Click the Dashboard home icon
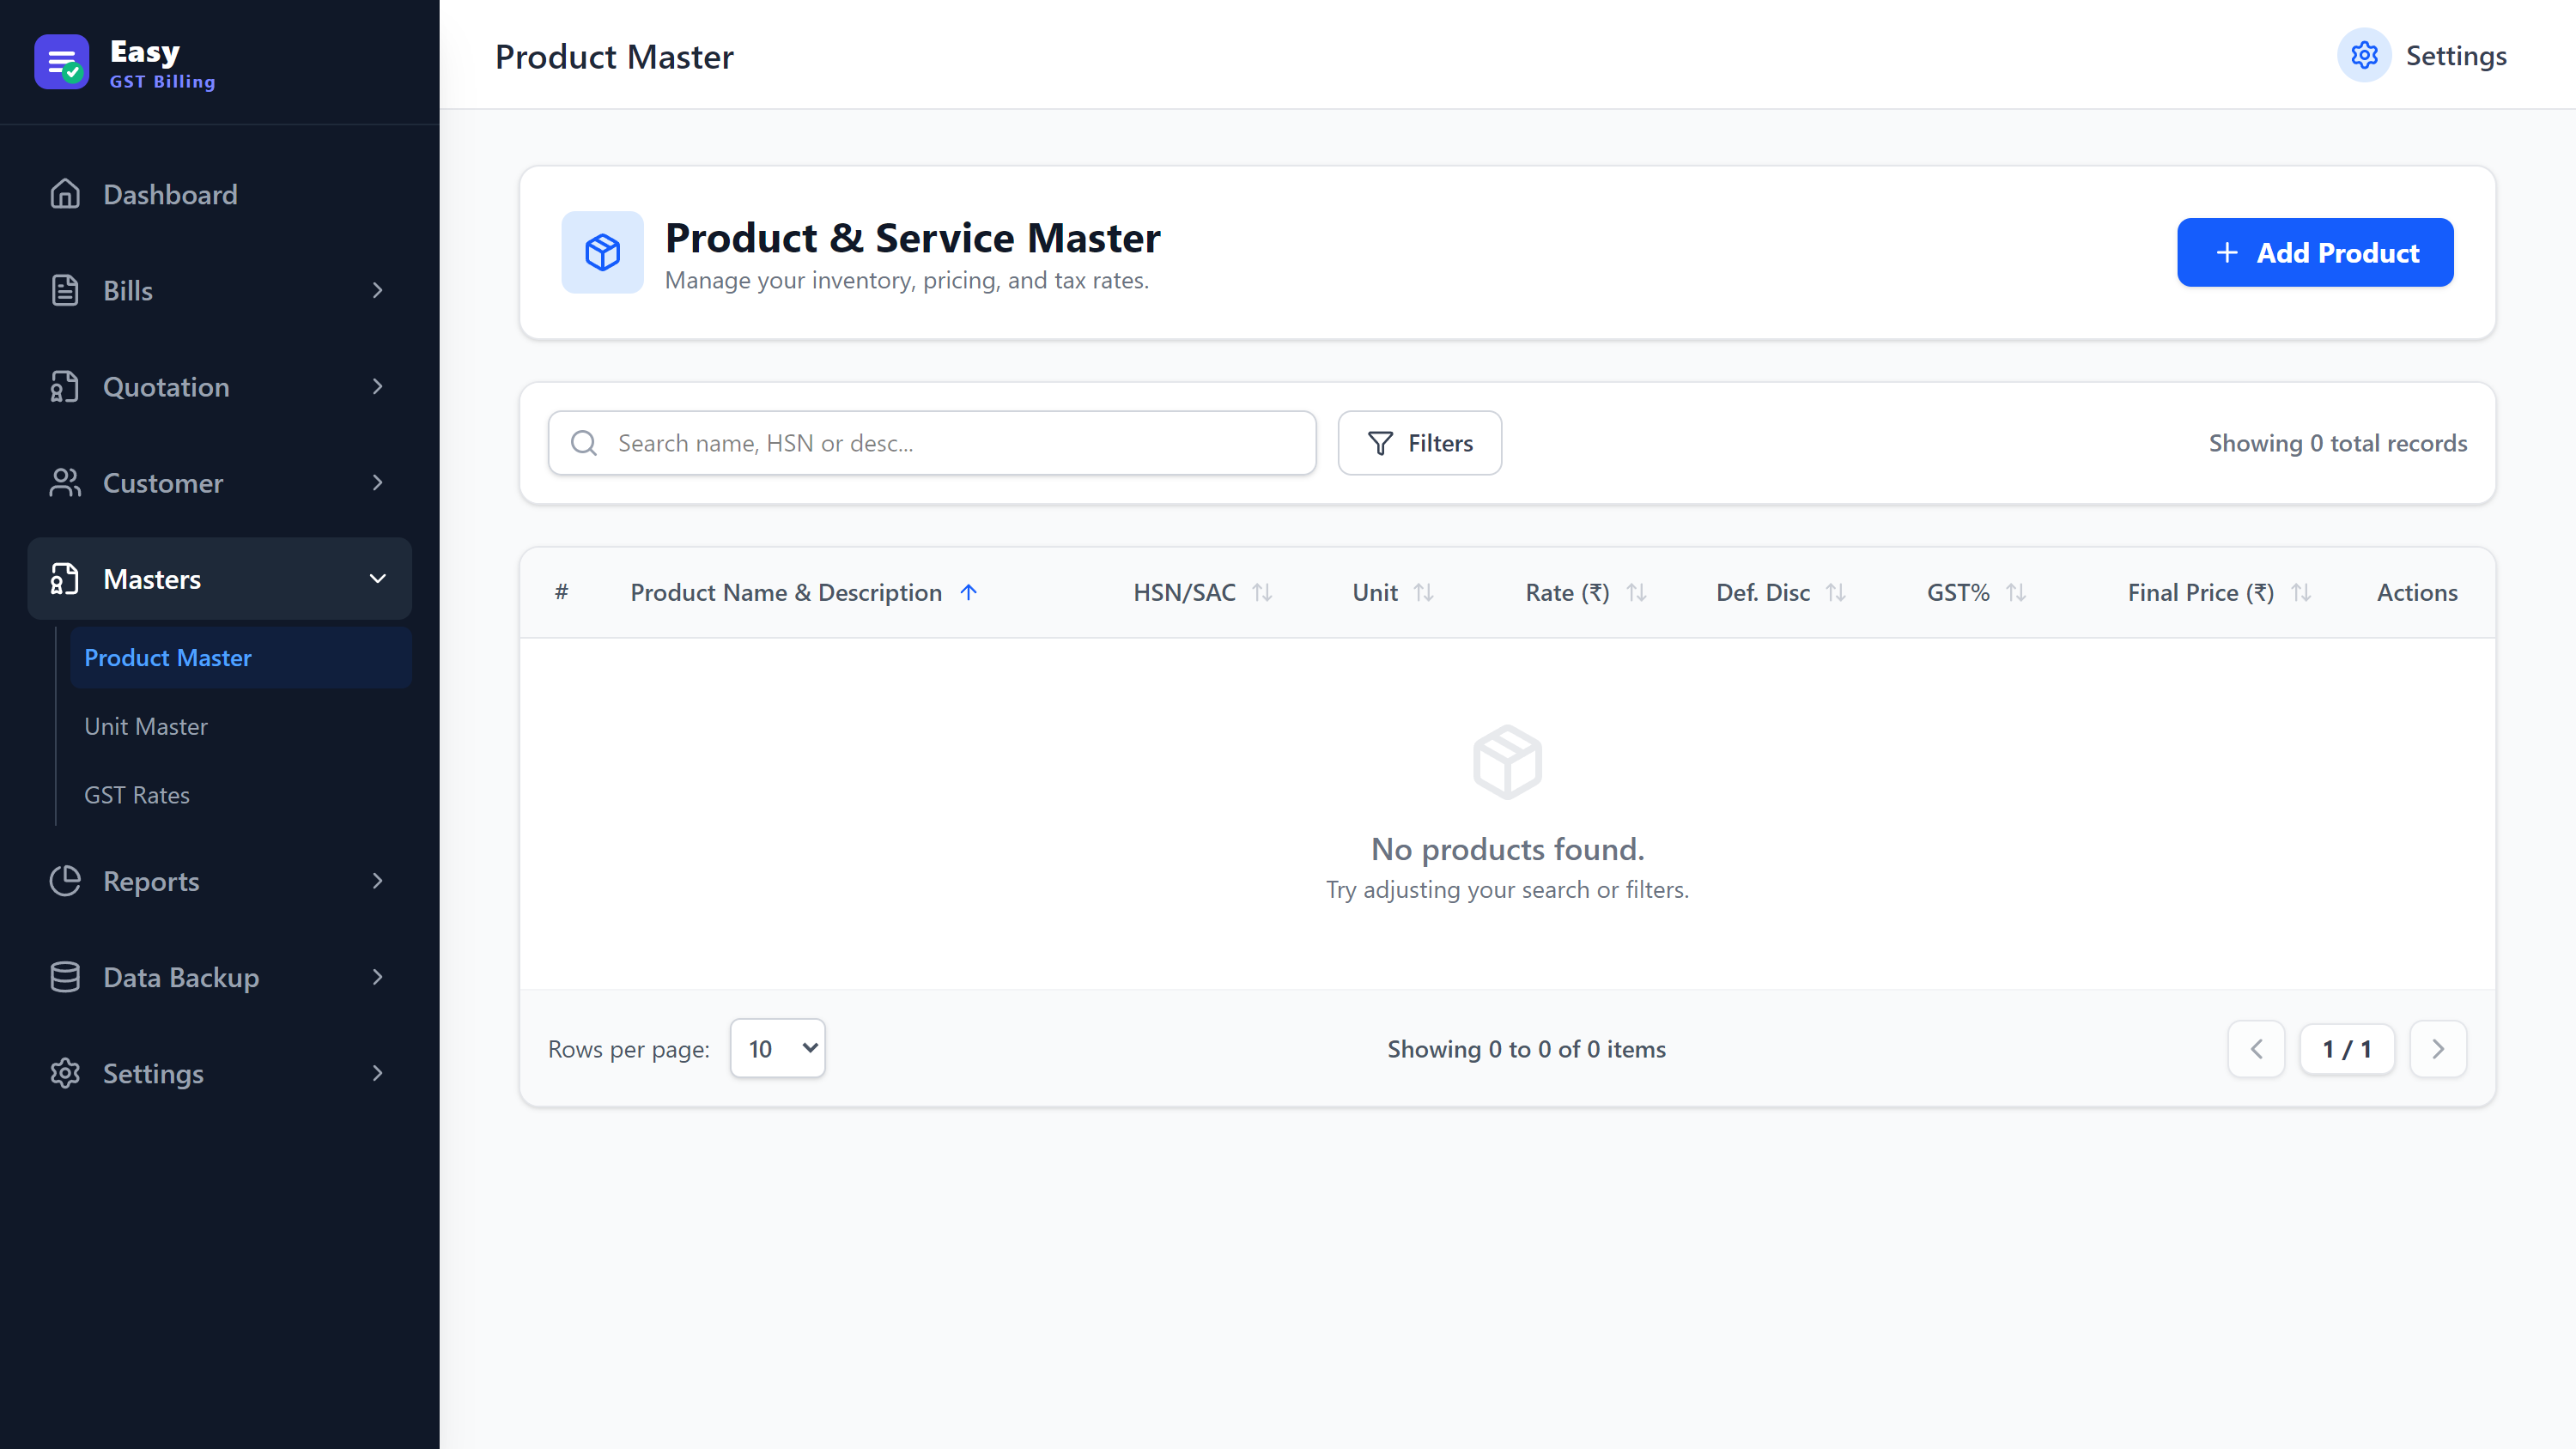The width and height of the screenshot is (2576, 1449). point(65,194)
